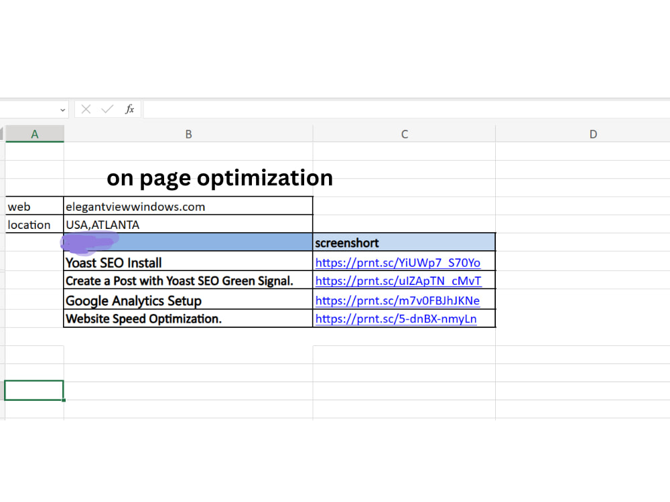Click the Cancel (X) formula bar icon
The height and width of the screenshot is (502, 670).
(86, 109)
